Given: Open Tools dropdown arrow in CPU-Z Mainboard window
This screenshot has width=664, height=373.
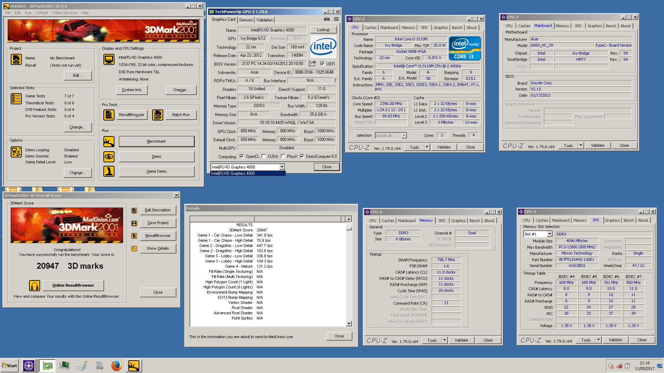Looking at the screenshot, I should point(581,145).
